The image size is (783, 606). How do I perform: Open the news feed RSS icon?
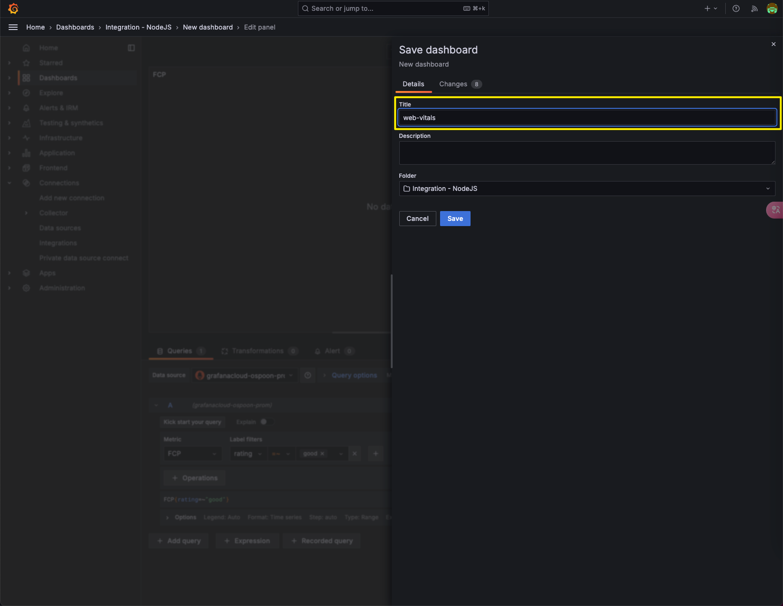pyautogui.click(x=754, y=8)
